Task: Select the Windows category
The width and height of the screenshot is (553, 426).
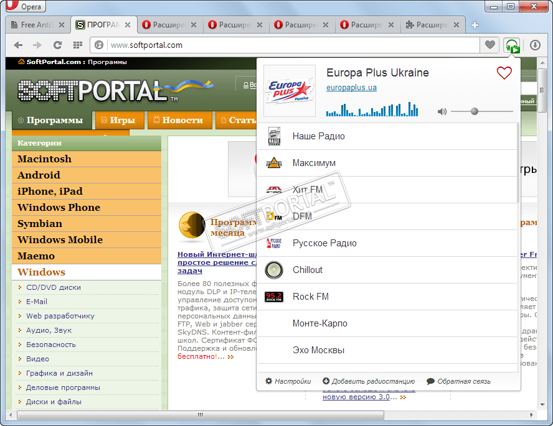Action: pyautogui.click(x=87, y=272)
